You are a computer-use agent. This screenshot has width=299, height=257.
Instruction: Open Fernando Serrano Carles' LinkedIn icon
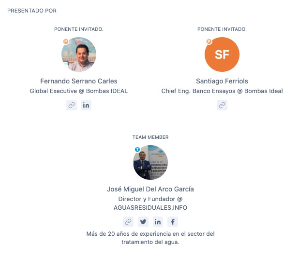(86, 105)
